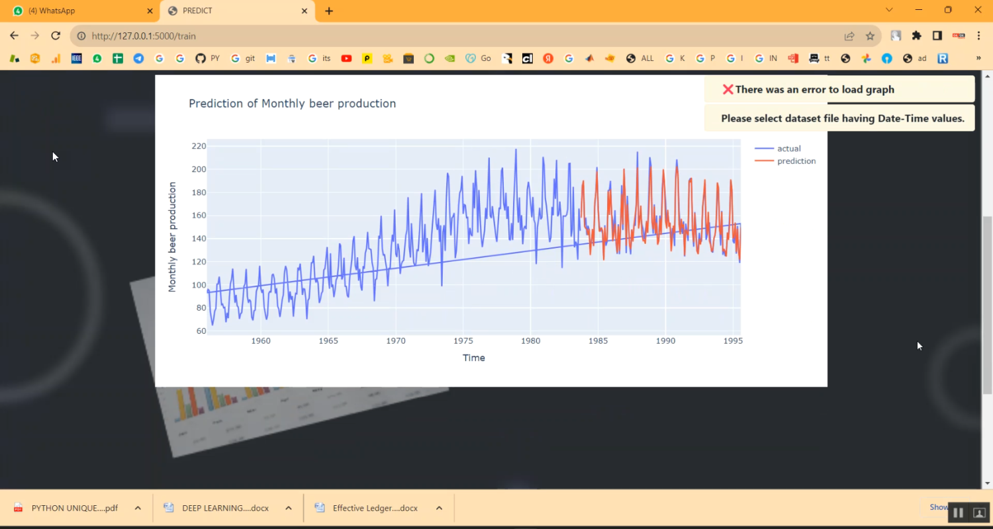Open the Extensions puzzle icon
The height and width of the screenshot is (529, 993).
click(x=916, y=36)
